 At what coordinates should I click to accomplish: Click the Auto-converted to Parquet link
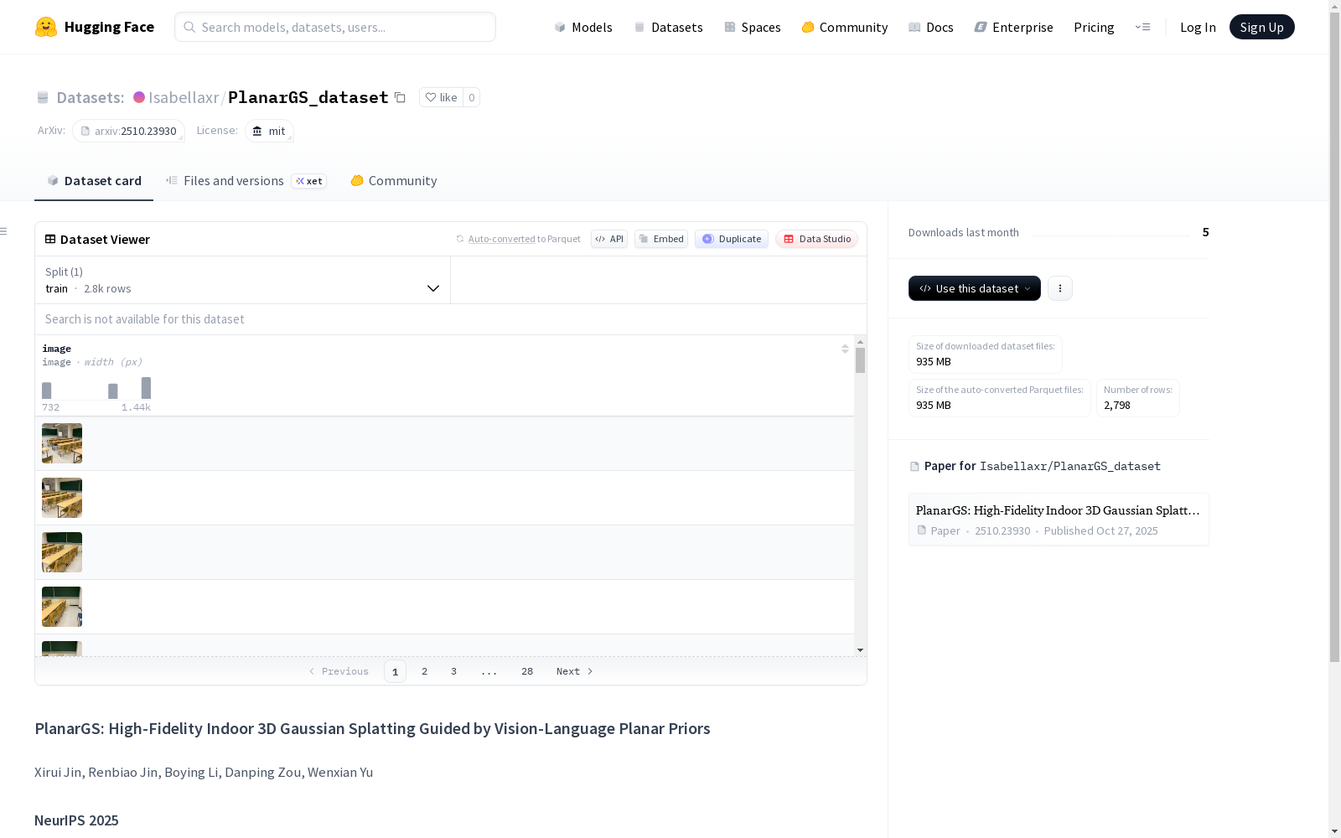tap(525, 239)
